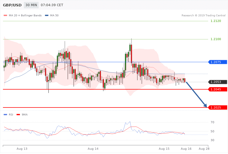Click the MA 50 legend label
228x154 pixels.
coord(54,15)
